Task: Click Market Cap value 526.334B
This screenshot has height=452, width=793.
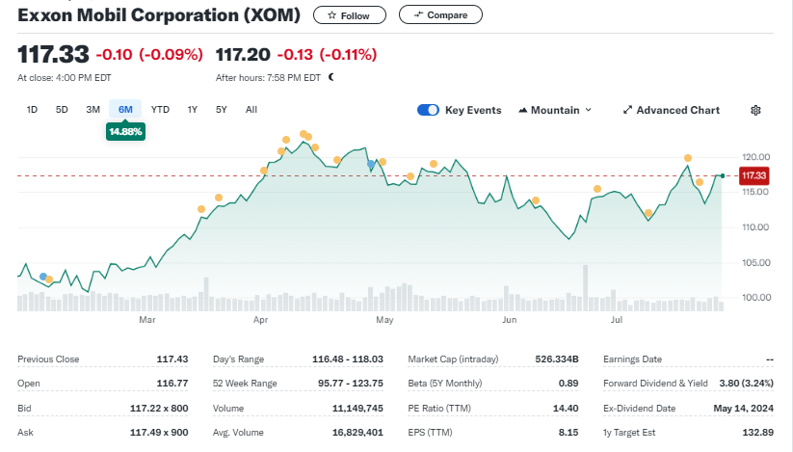Action: 557,359
